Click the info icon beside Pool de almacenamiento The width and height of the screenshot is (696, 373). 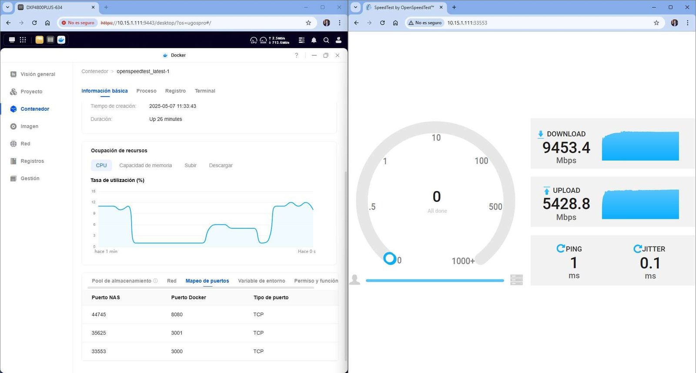pos(155,281)
